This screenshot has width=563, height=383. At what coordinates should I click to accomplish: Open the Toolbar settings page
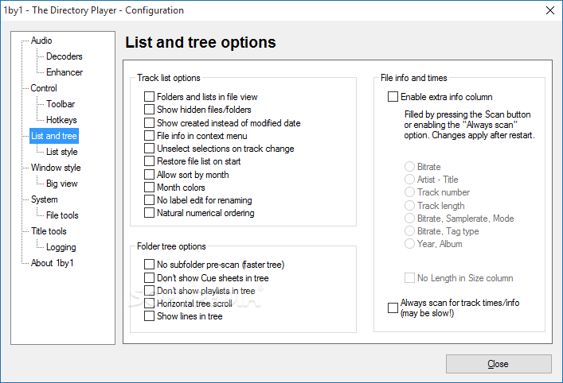(x=61, y=104)
